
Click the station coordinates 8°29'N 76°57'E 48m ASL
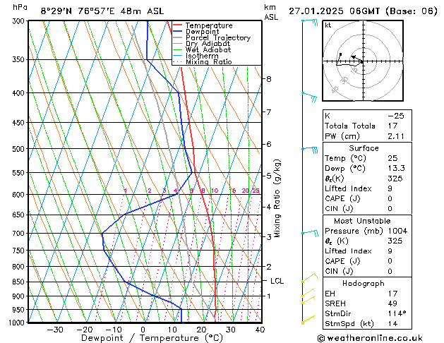pos(102,11)
